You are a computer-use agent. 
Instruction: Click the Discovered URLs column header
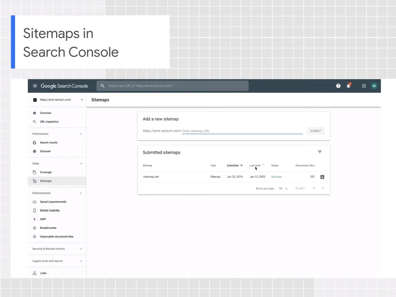pyautogui.click(x=305, y=166)
